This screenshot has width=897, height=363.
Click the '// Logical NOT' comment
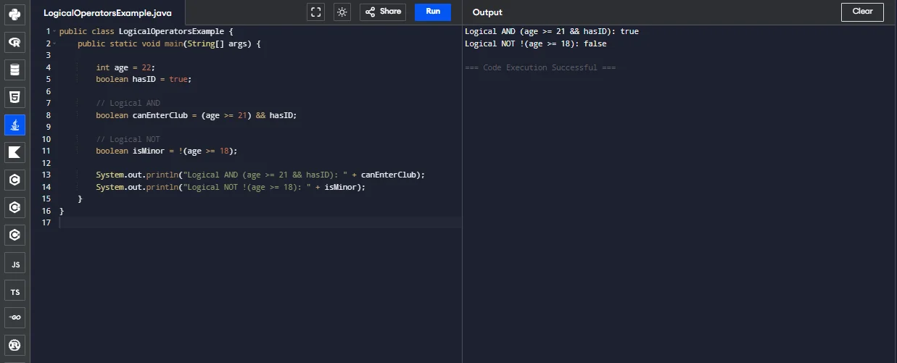[128, 139]
